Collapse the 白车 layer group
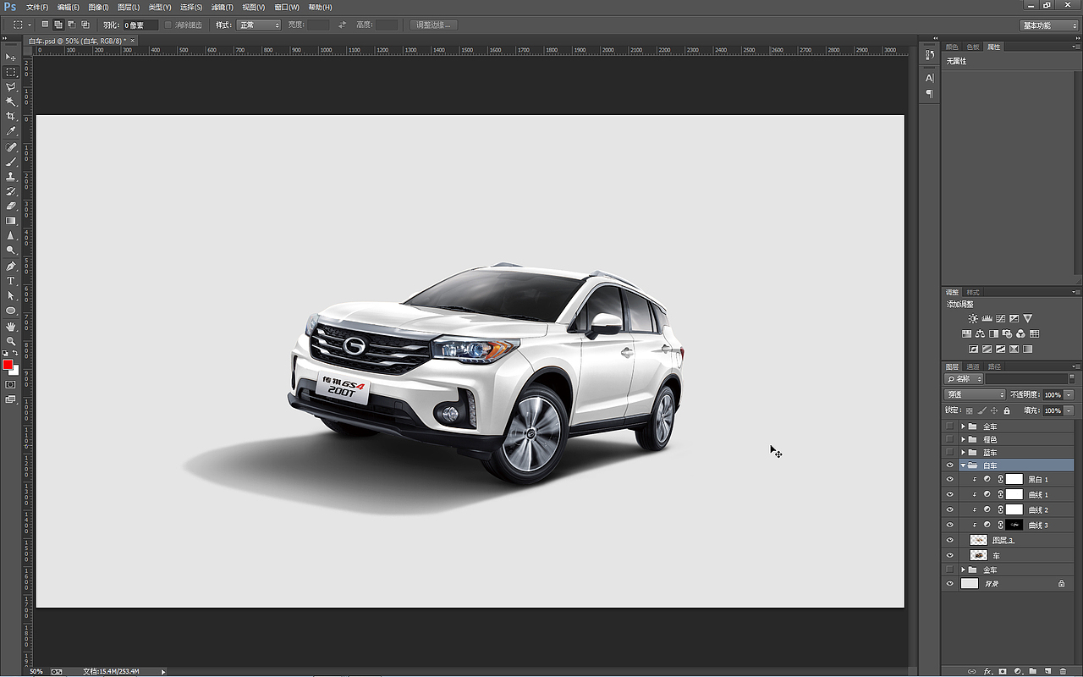This screenshot has height=677, width=1083. (963, 465)
